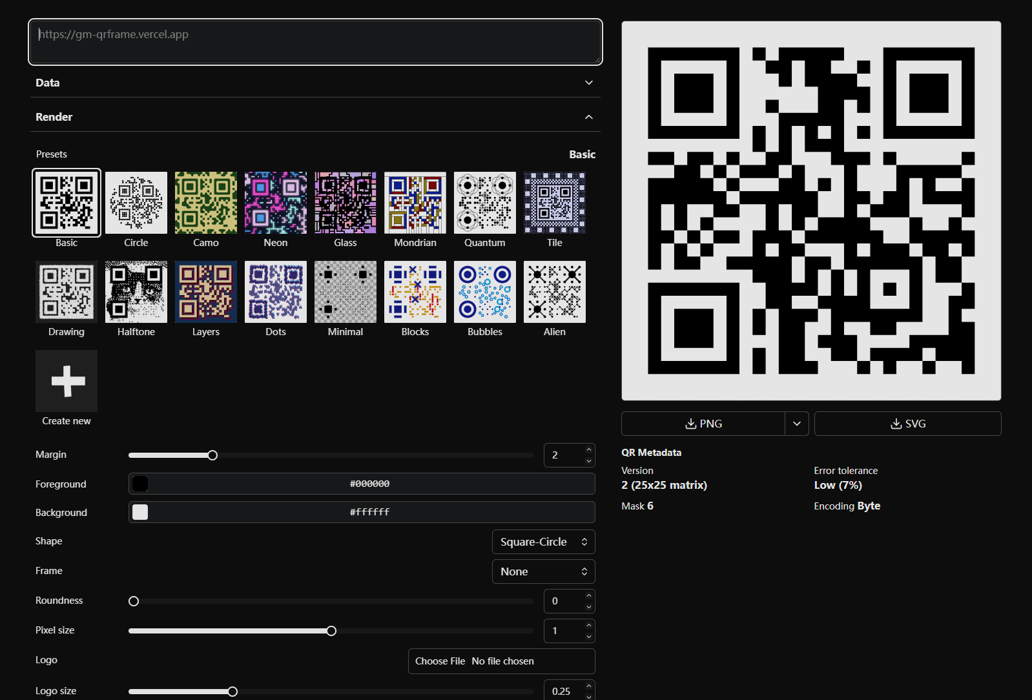
Task: Decrease Roundness with down arrow
Action: [x=589, y=607]
